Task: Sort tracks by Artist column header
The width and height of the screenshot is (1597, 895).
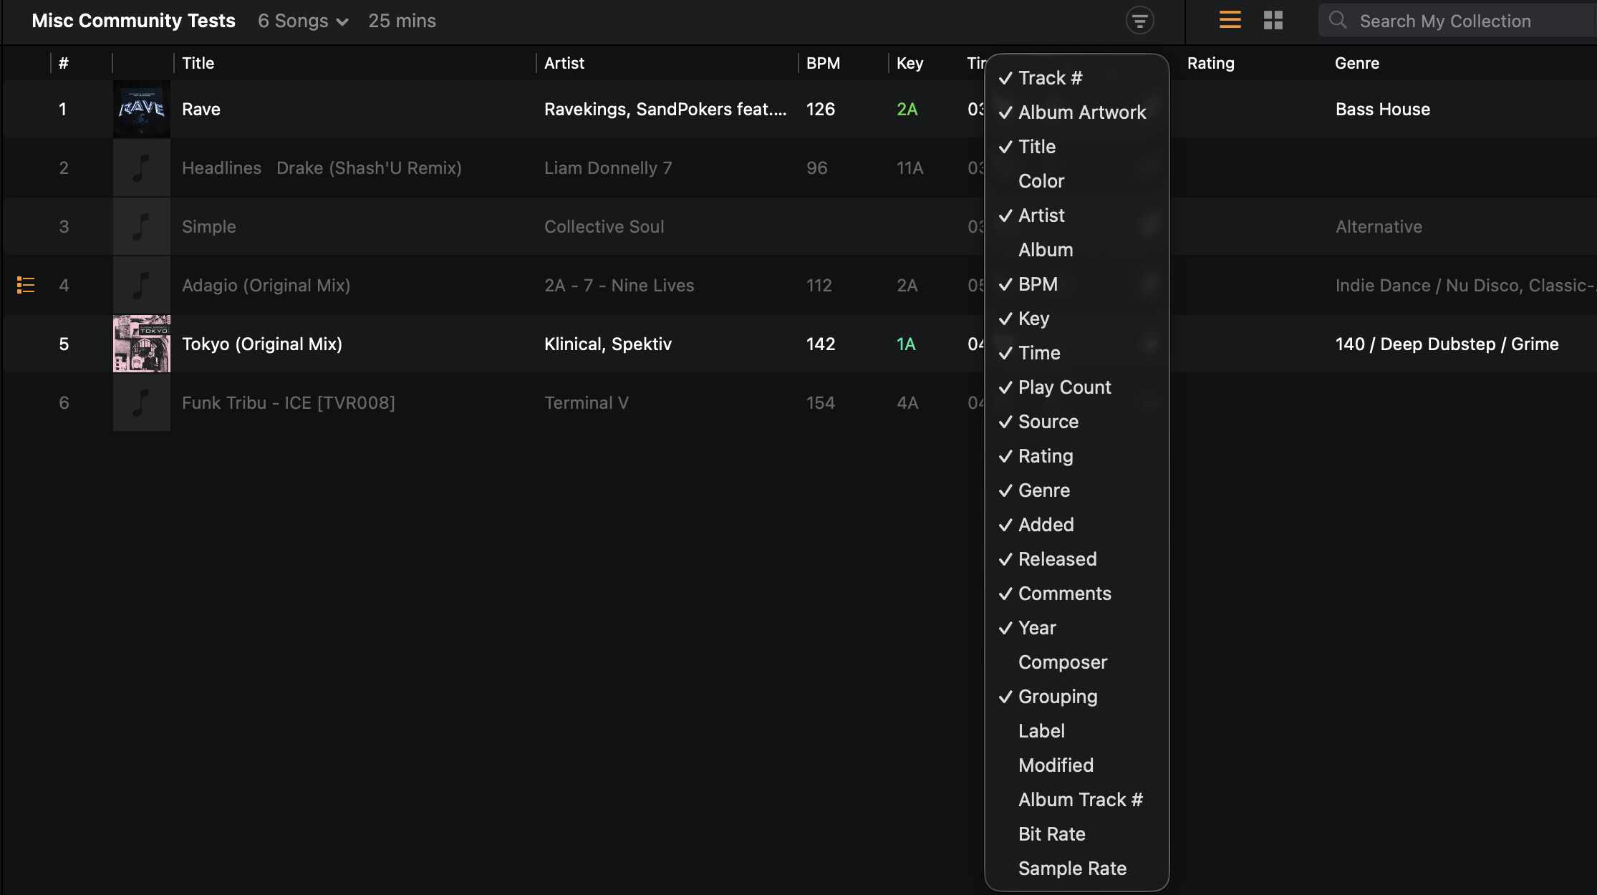Action: click(564, 63)
